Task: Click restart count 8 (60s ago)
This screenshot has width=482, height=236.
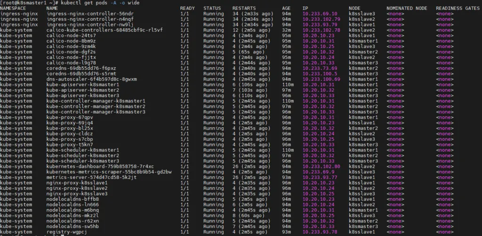Action: [x=249, y=216]
